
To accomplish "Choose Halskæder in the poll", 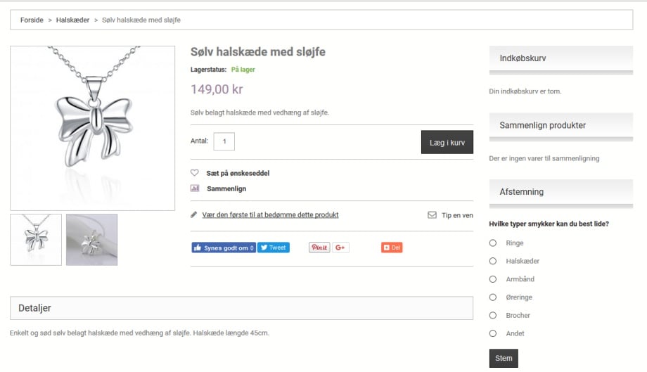I will (492, 261).
